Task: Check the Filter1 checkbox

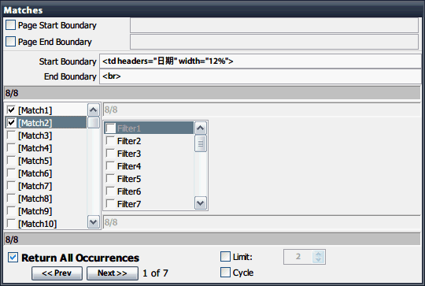Action: pos(110,128)
